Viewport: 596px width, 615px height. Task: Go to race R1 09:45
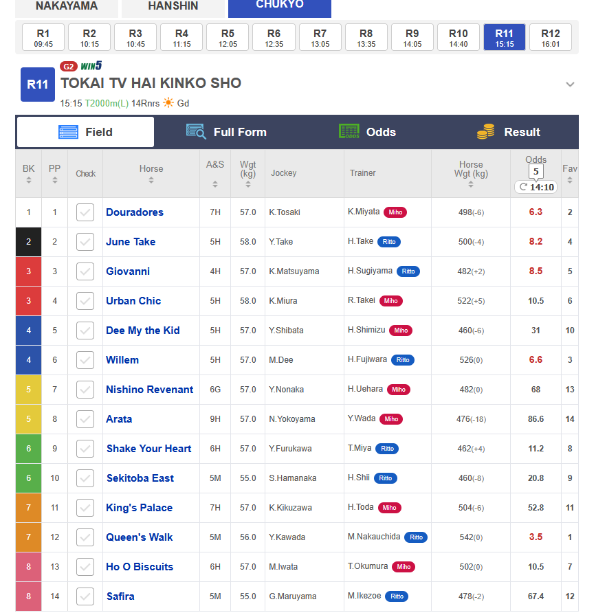pyautogui.click(x=43, y=38)
